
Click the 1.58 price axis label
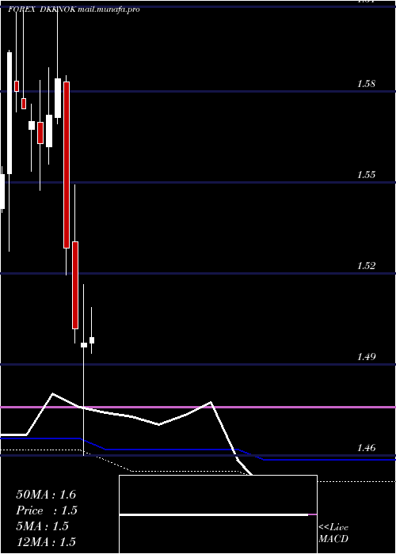[366, 84]
